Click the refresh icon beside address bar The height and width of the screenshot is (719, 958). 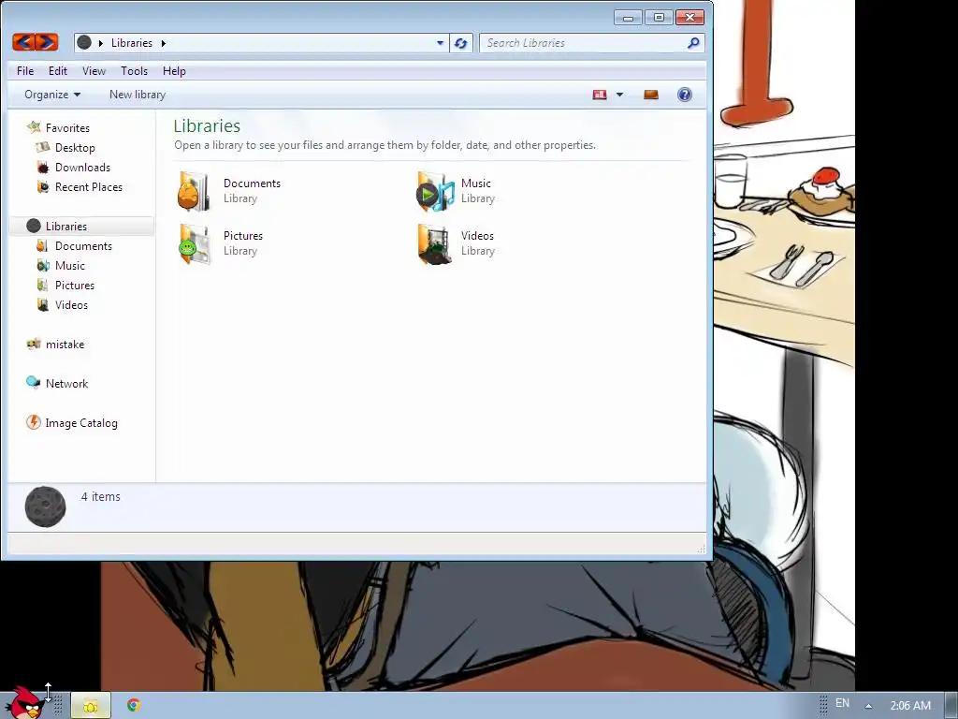460,43
